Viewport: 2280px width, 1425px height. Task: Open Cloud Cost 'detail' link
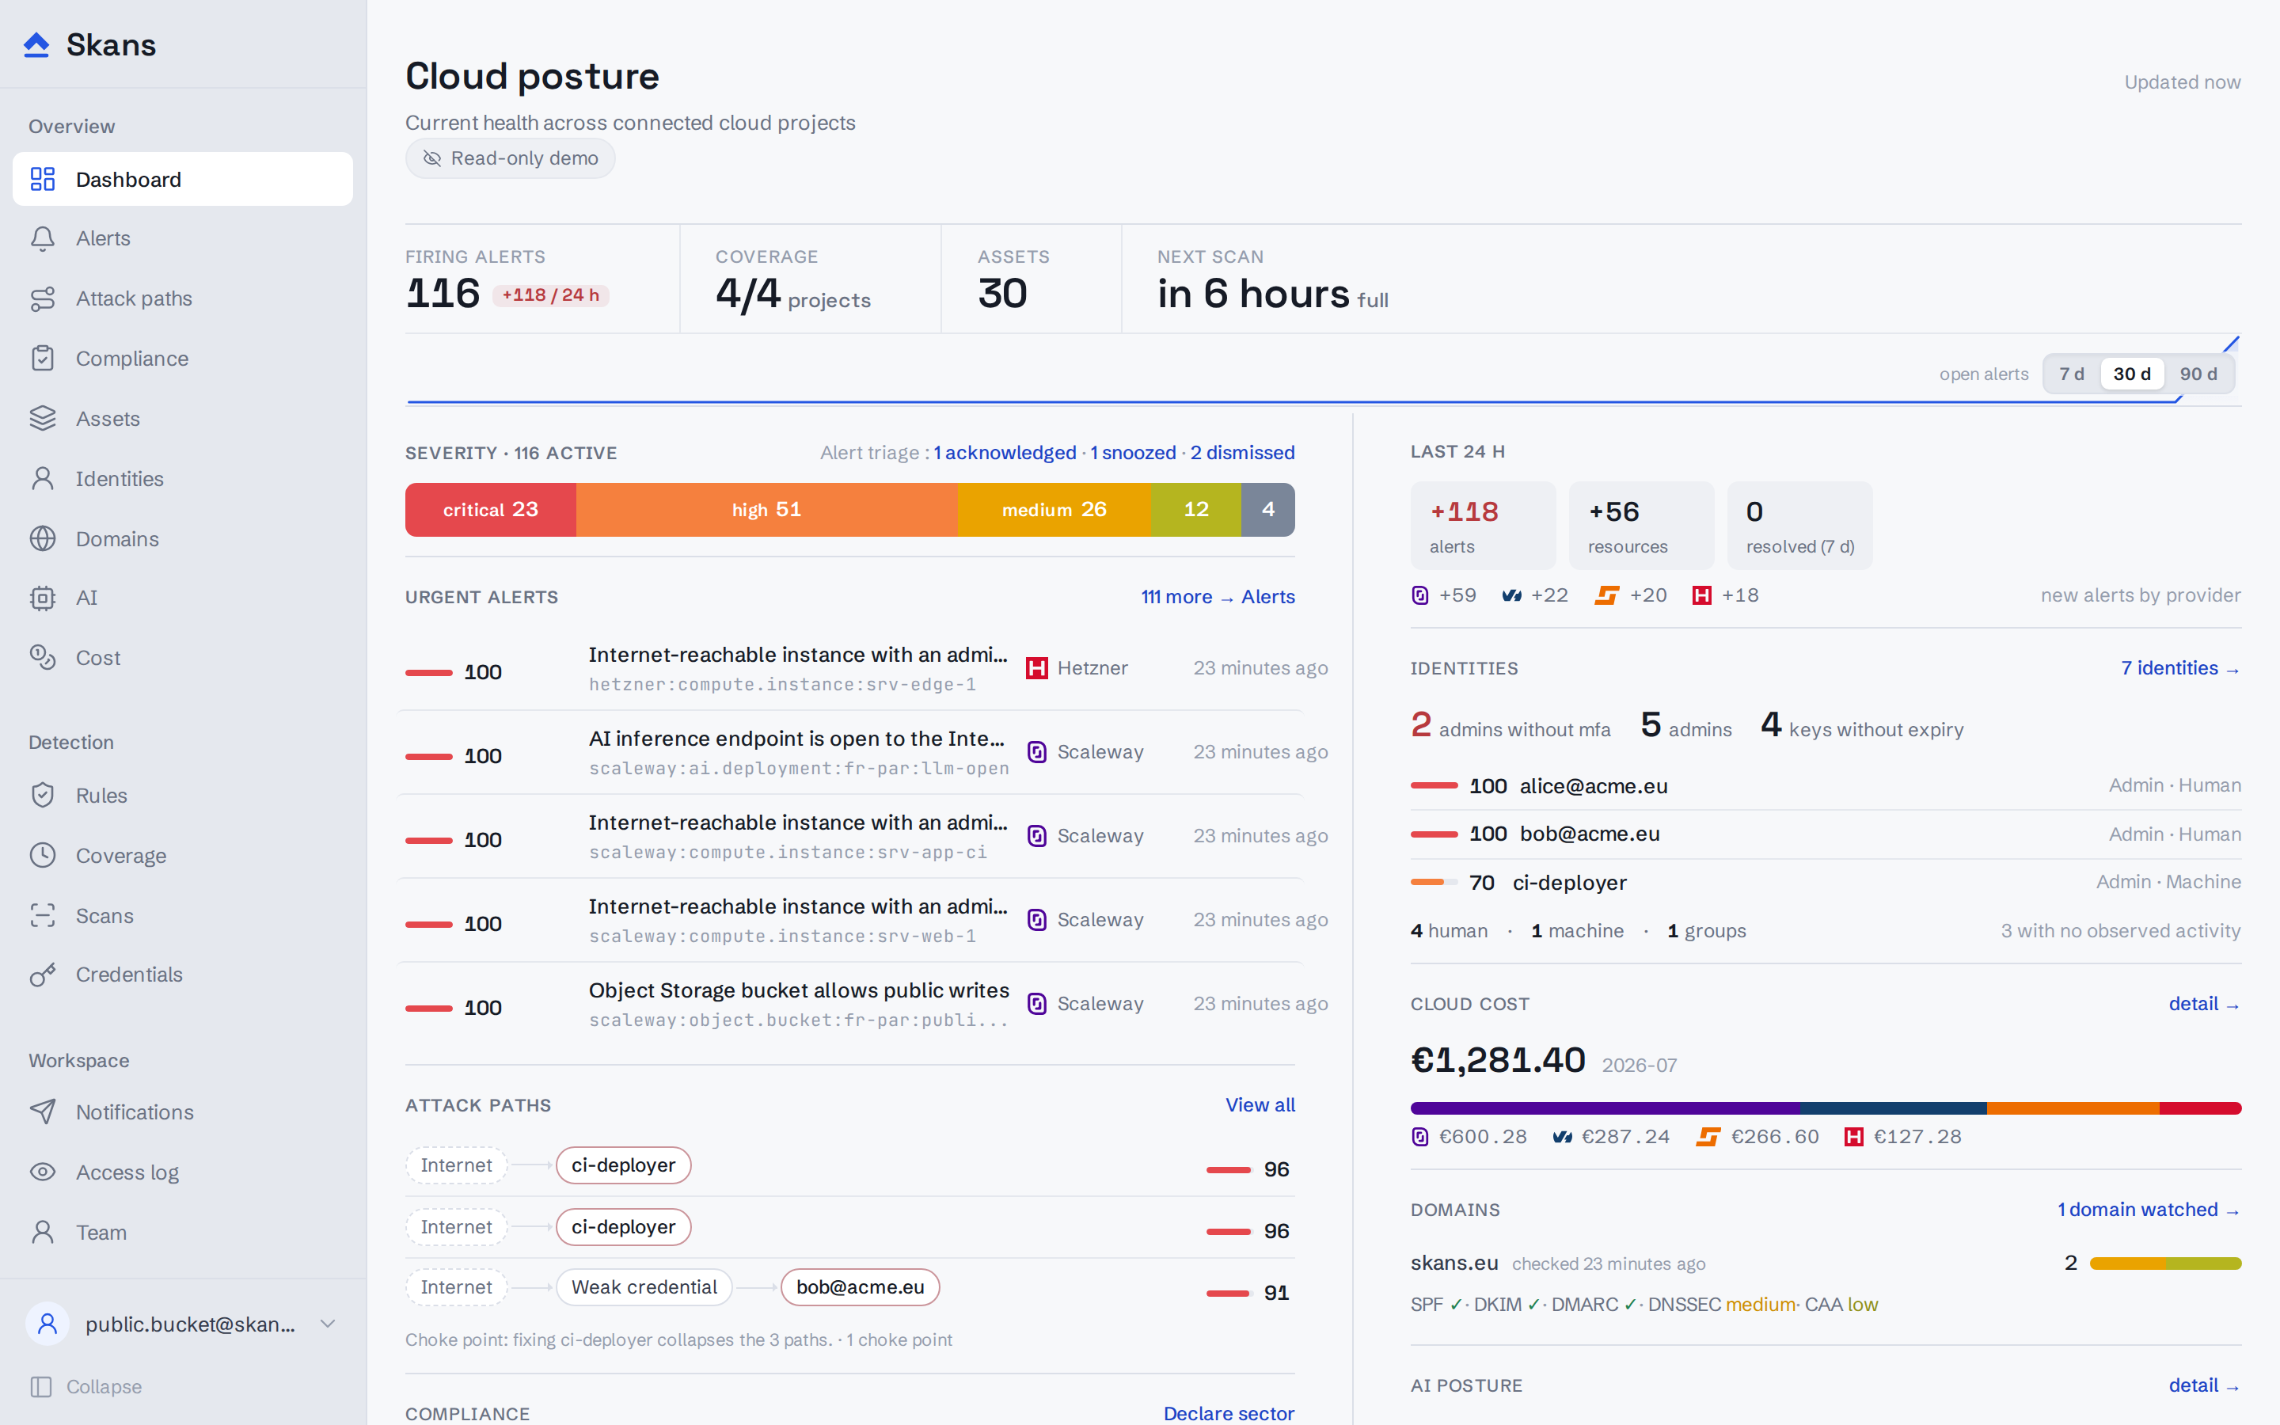[2204, 1004]
